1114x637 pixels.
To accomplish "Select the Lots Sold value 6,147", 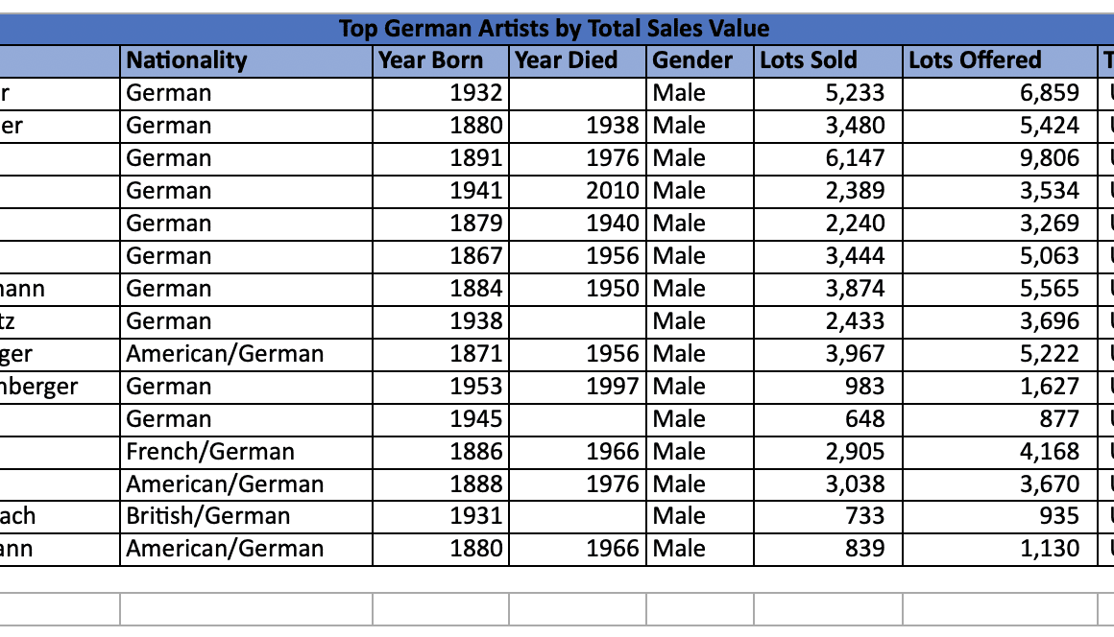I will tap(828, 158).
